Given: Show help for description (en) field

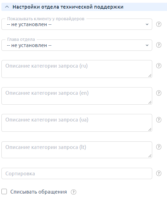Looking at the screenshot, I should click(x=159, y=93).
